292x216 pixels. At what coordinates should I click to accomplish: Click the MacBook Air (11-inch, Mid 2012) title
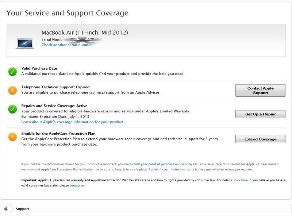point(85,33)
